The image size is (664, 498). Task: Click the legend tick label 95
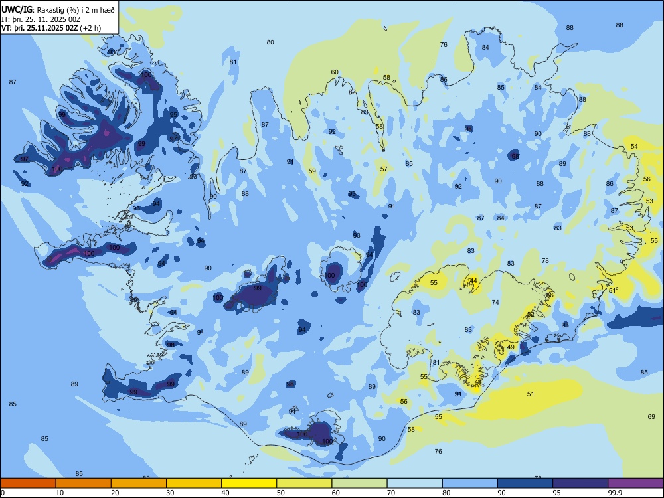coord(556,493)
